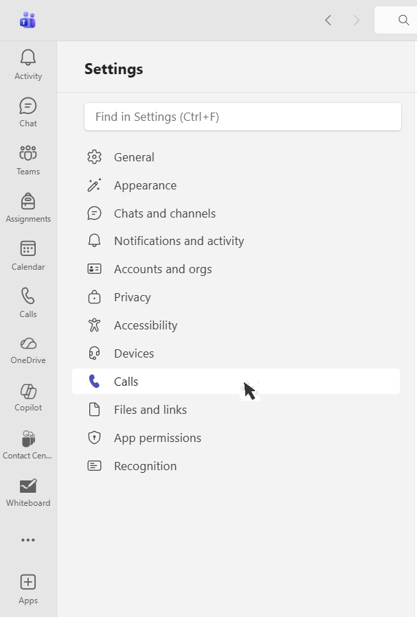Image resolution: width=417 pixels, height=617 pixels.
Task: Go forward using the right arrow
Action: pyautogui.click(x=357, y=20)
